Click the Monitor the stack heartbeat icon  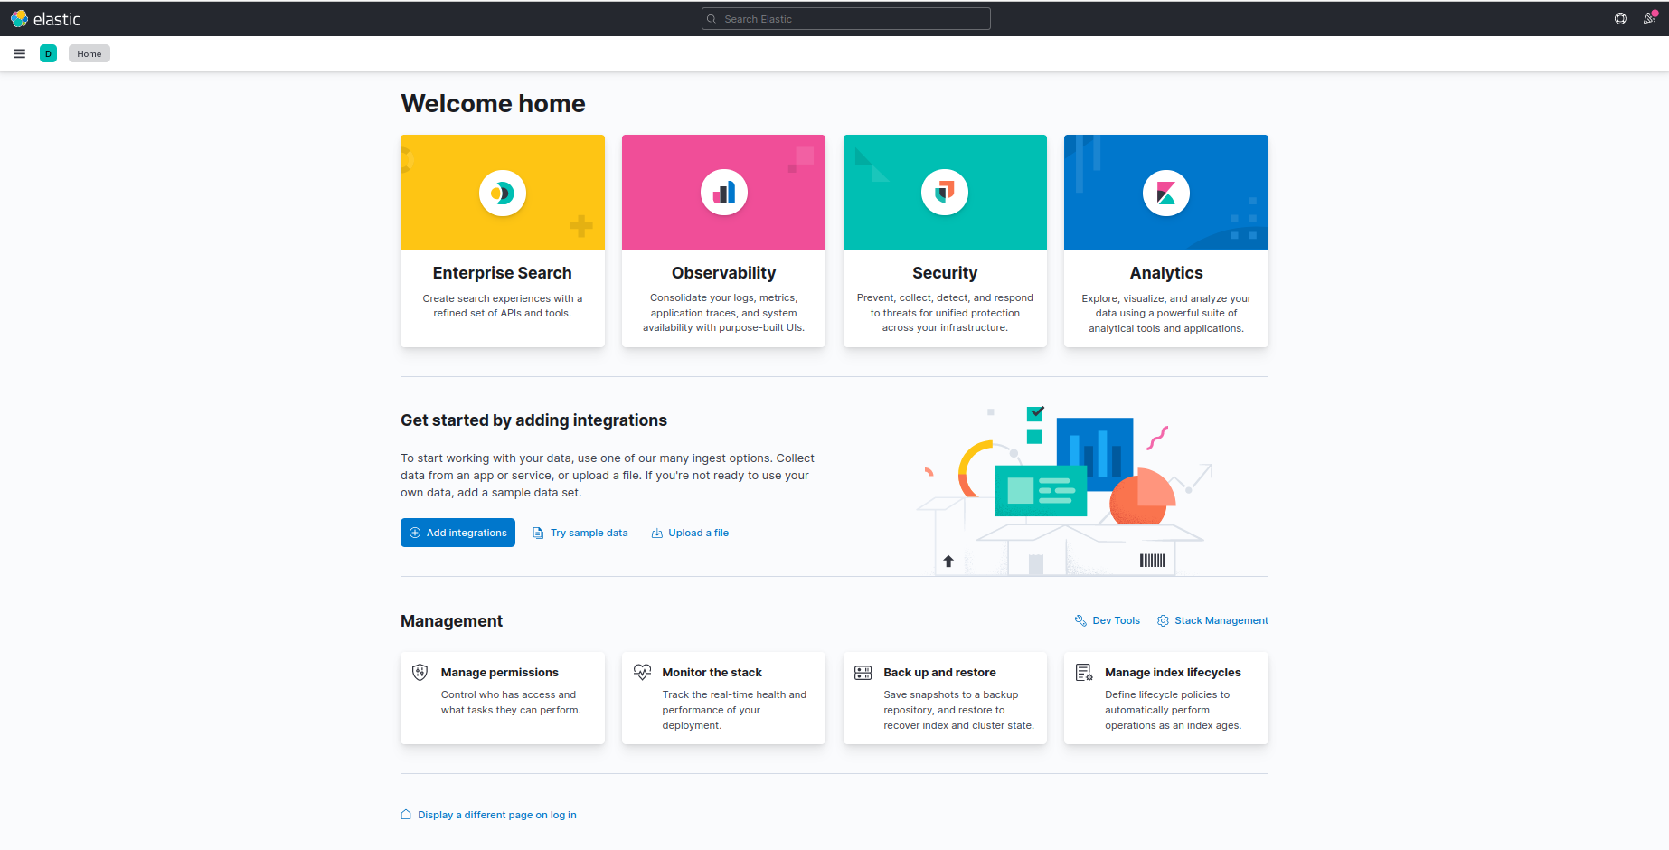point(642,672)
